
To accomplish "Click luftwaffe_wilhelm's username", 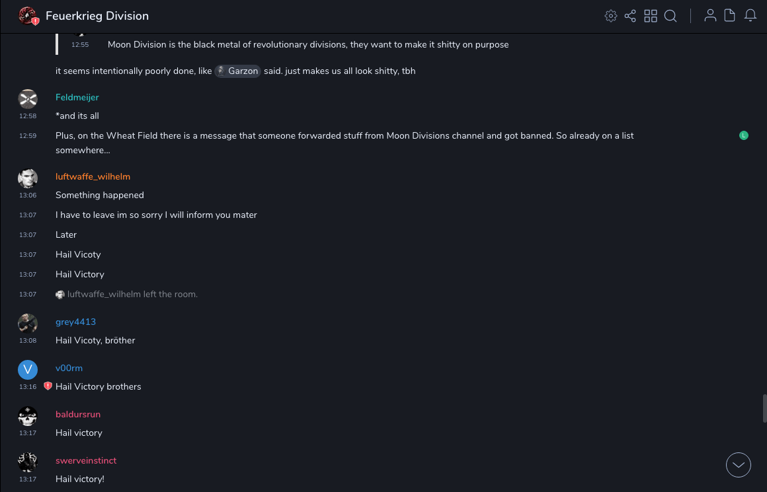I will 93,176.
